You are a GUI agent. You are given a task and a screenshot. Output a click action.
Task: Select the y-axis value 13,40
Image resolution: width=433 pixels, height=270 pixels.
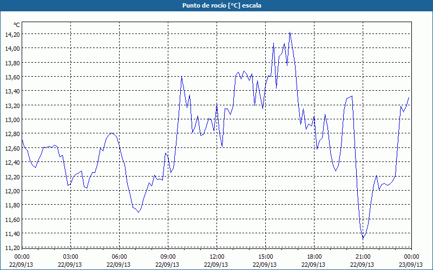(x=12, y=91)
